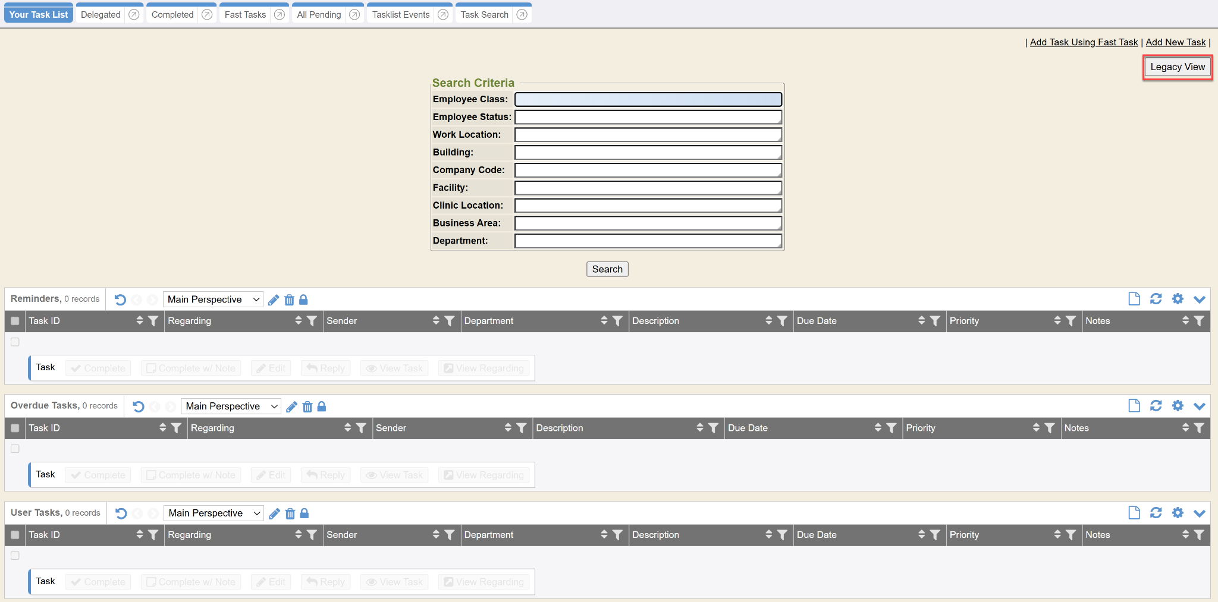Click the undo reset icon in Overdue Tasks toolbar

coord(139,406)
